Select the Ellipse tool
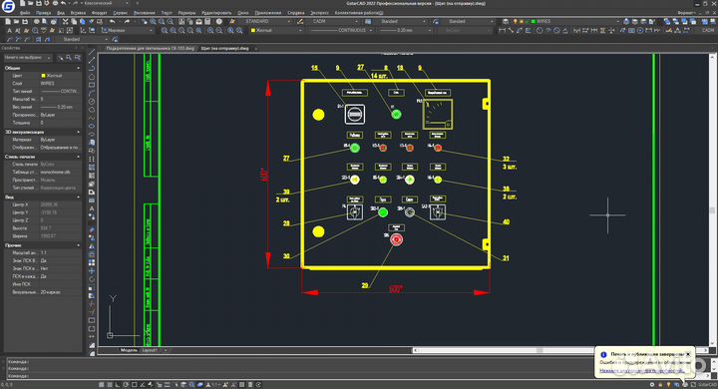 92,126
